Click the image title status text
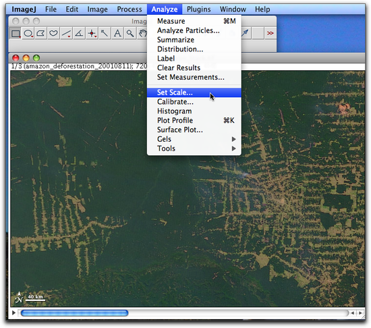The image size is (371, 328). click(79, 66)
